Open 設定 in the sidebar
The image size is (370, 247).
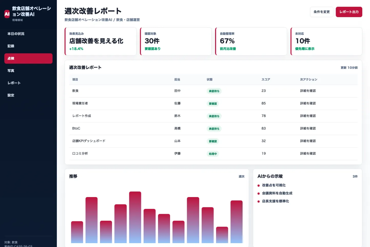pyautogui.click(x=28, y=95)
